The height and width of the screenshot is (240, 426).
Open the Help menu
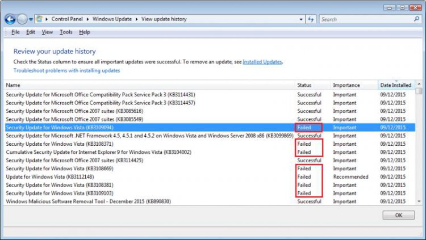[x=85, y=32]
